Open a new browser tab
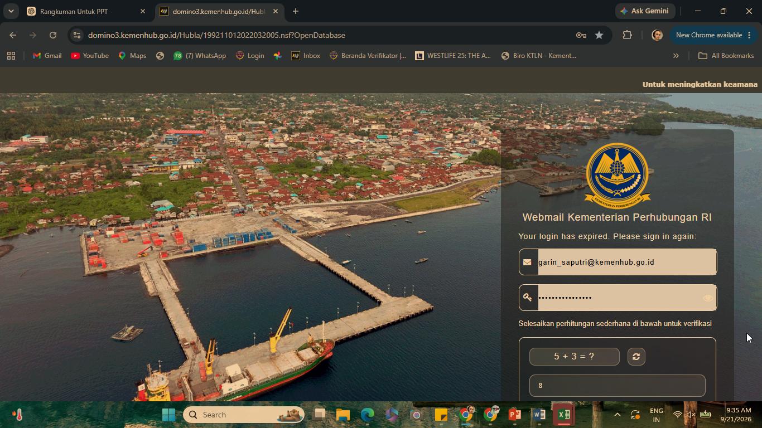 pyautogui.click(x=296, y=11)
